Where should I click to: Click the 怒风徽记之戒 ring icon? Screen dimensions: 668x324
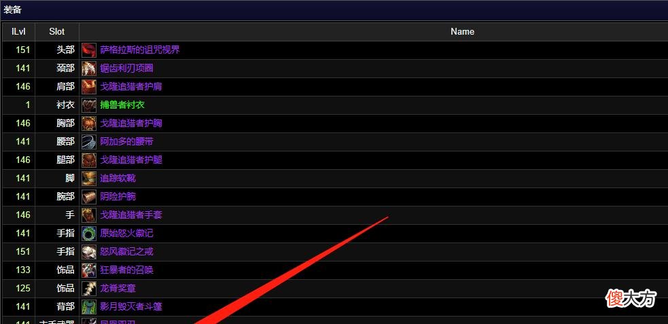pyautogui.click(x=89, y=251)
